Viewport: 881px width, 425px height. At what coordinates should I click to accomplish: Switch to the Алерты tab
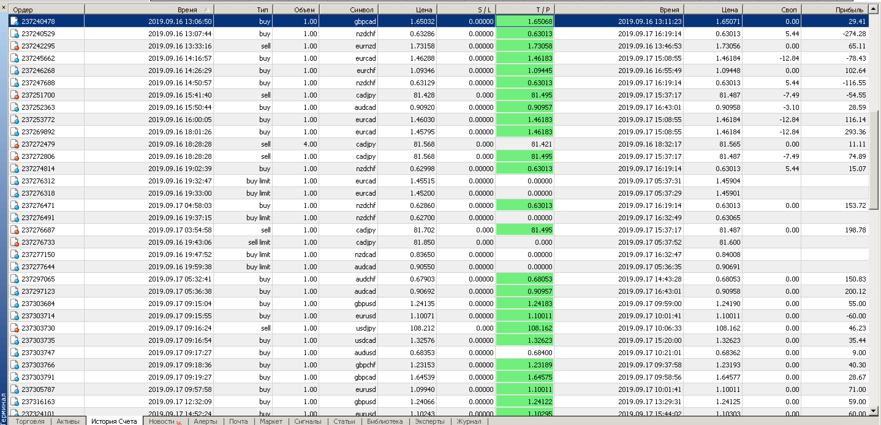point(206,421)
